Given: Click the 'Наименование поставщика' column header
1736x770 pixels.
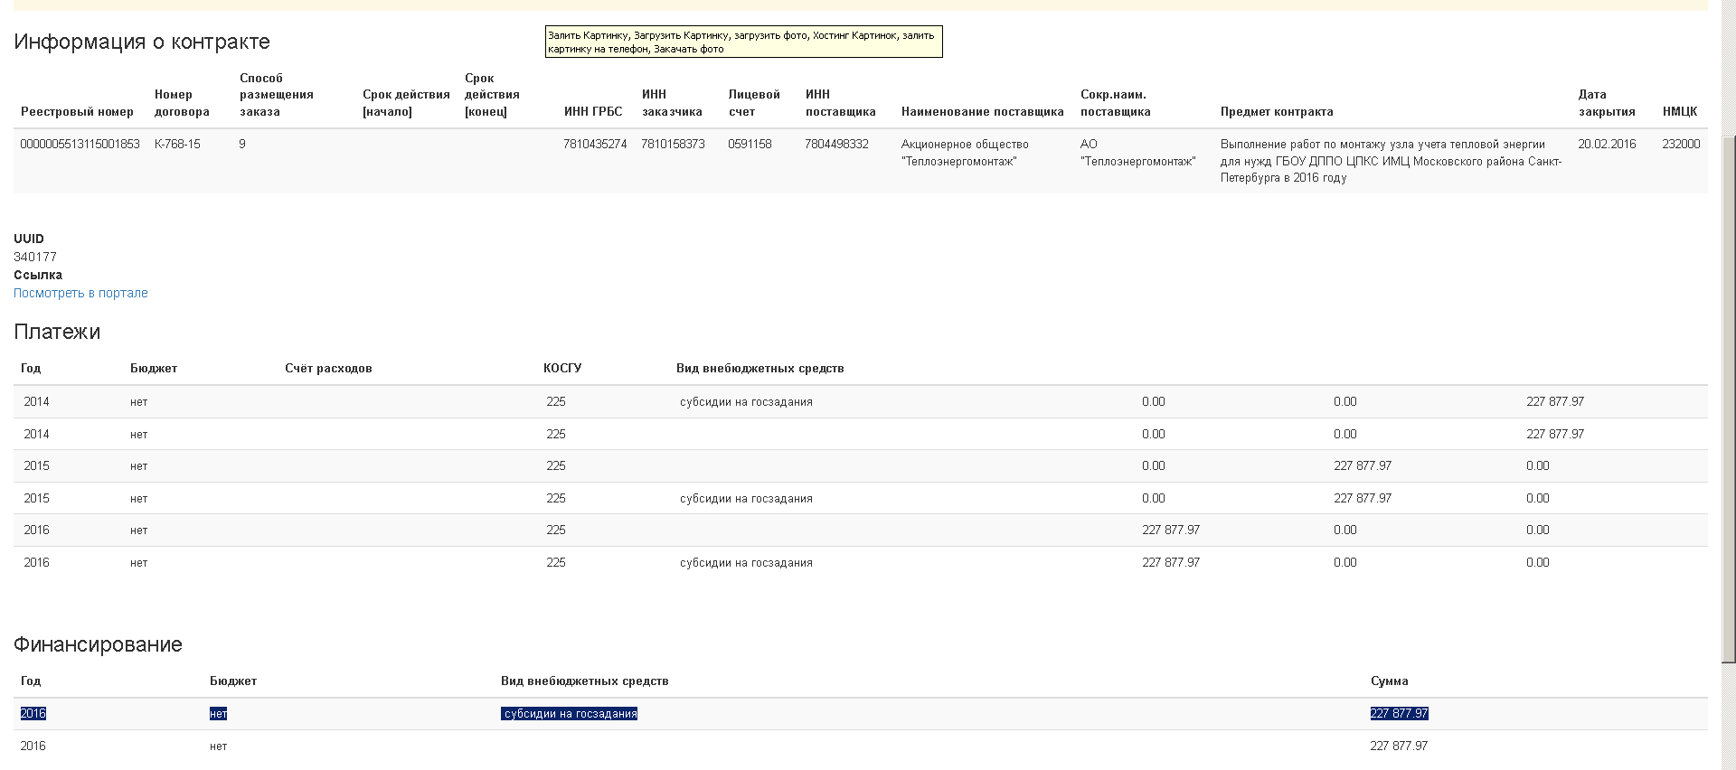Looking at the screenshot, I should click(982, 111).
